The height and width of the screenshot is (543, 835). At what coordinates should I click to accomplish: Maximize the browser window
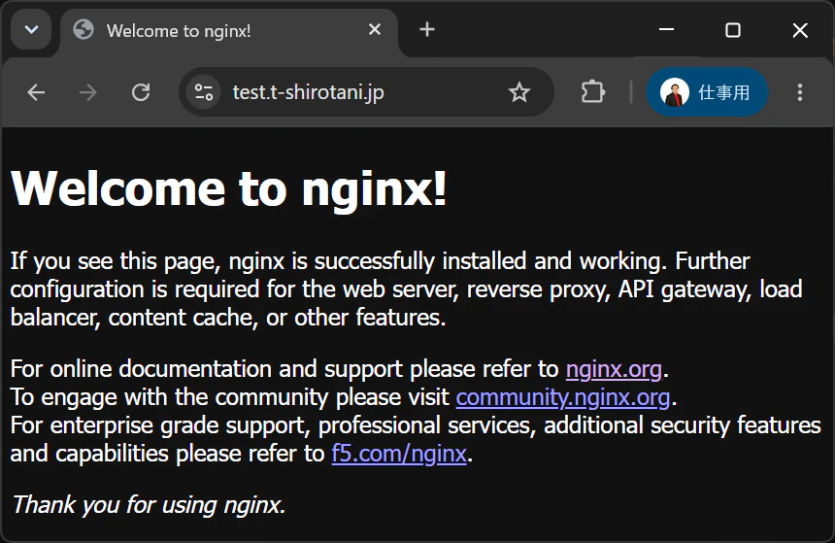click(x=733, y=30)
